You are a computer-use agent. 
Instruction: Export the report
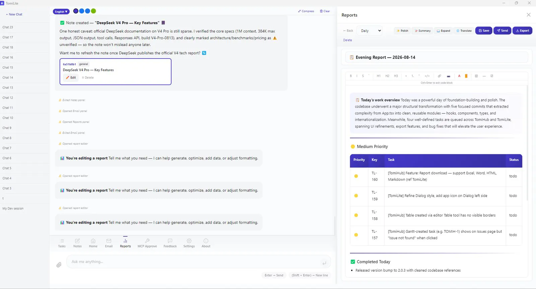pos(522,31)
